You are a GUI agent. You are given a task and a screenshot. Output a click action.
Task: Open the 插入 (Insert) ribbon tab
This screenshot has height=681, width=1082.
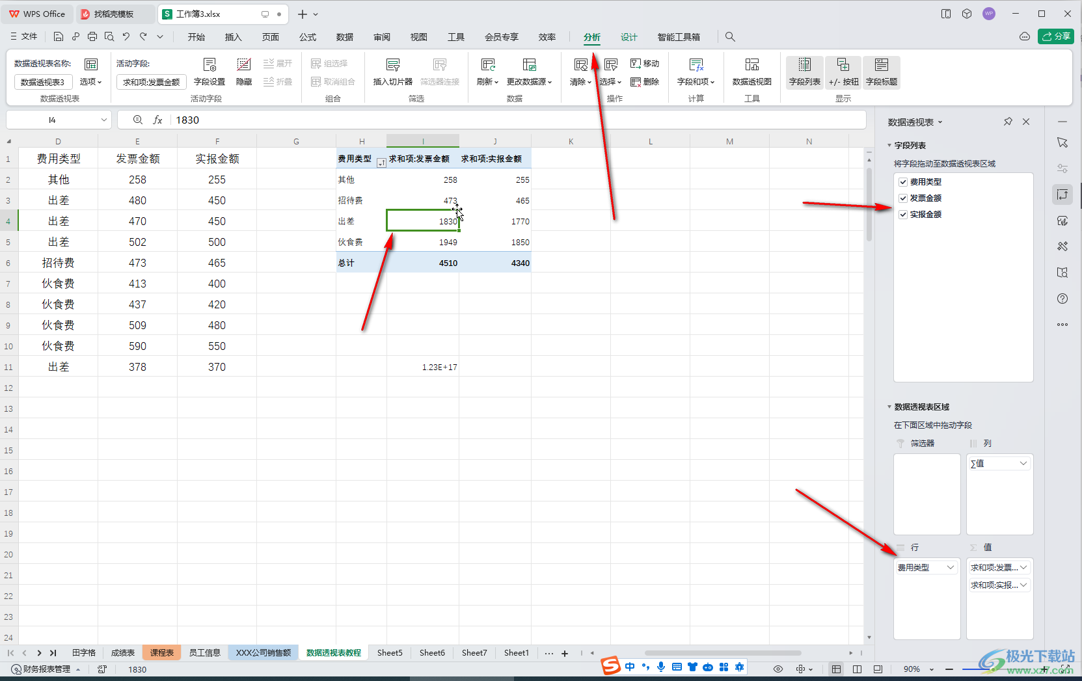(233, 37)
